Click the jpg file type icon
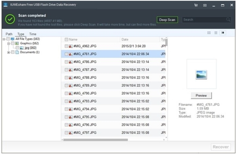237x154 pixels. (22, 48)
